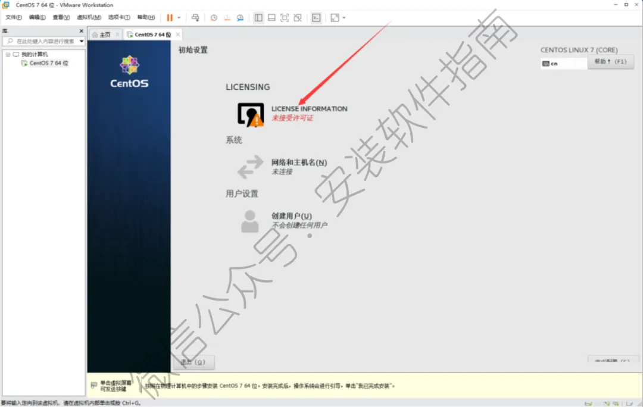The height and width of the screenshot is (407, 643).
Task: Collapse the 我的计算机 tree node
Action: point(8,54)
